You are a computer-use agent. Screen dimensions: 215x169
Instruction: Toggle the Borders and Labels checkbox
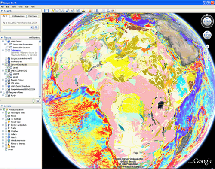[6, 125]
